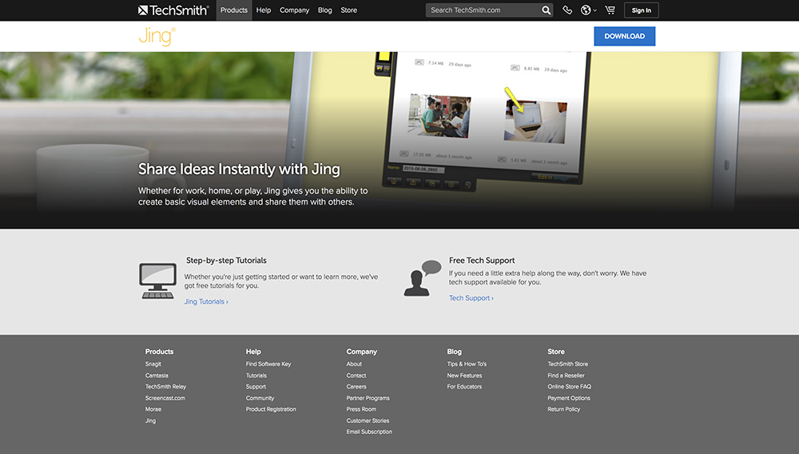Click the Jing logo
Viewport: 799px width, 454px height.
(157, 36)
